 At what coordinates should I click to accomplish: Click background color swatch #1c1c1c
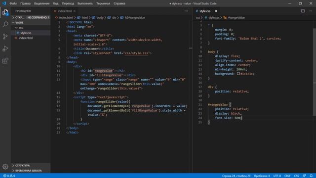click(238, 74)
